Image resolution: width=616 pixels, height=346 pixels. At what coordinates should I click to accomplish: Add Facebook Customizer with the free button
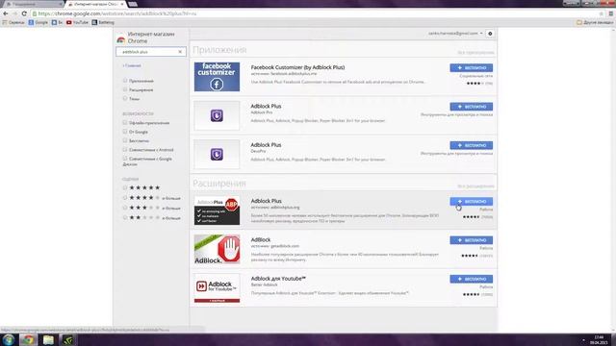tap(471, 68)
